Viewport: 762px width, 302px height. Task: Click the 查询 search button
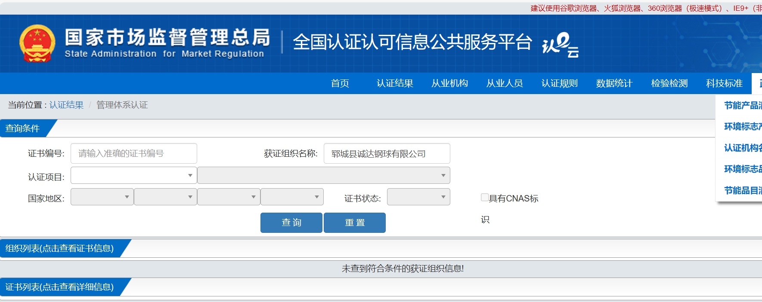point(291,223)
